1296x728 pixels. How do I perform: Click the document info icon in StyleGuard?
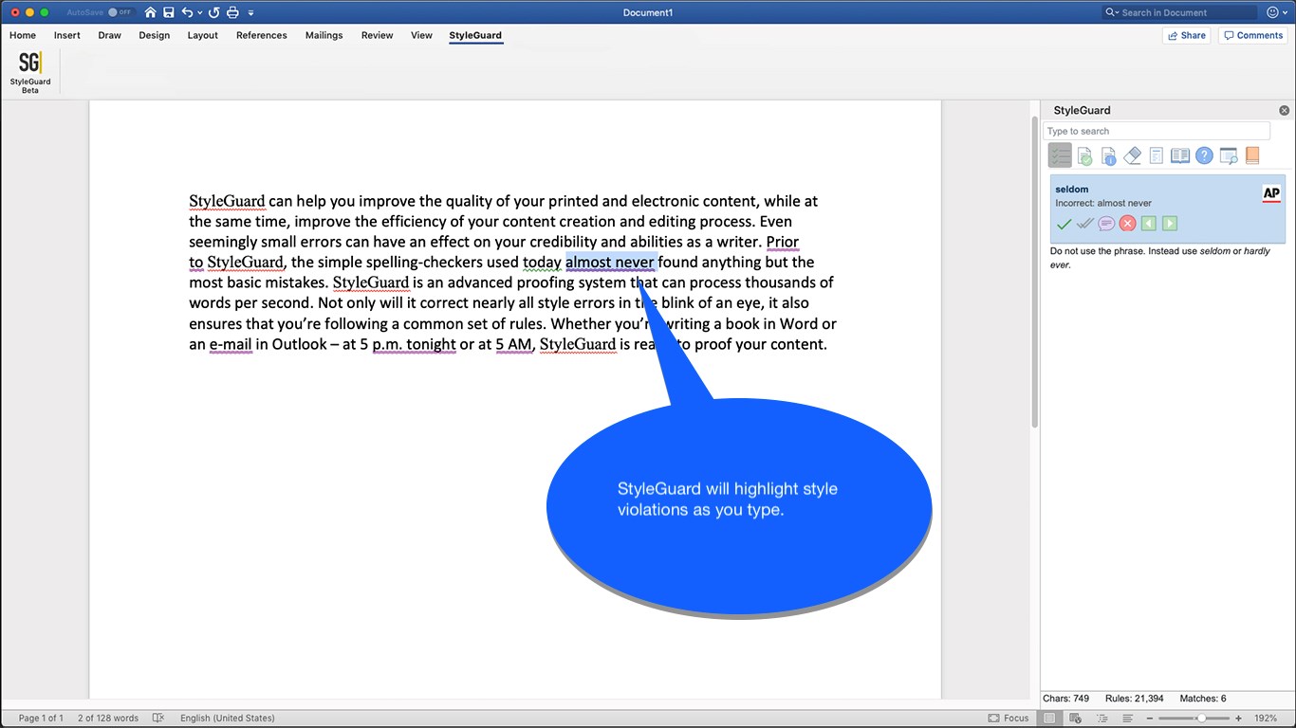pyautogui.click(x=1108, y=155)
